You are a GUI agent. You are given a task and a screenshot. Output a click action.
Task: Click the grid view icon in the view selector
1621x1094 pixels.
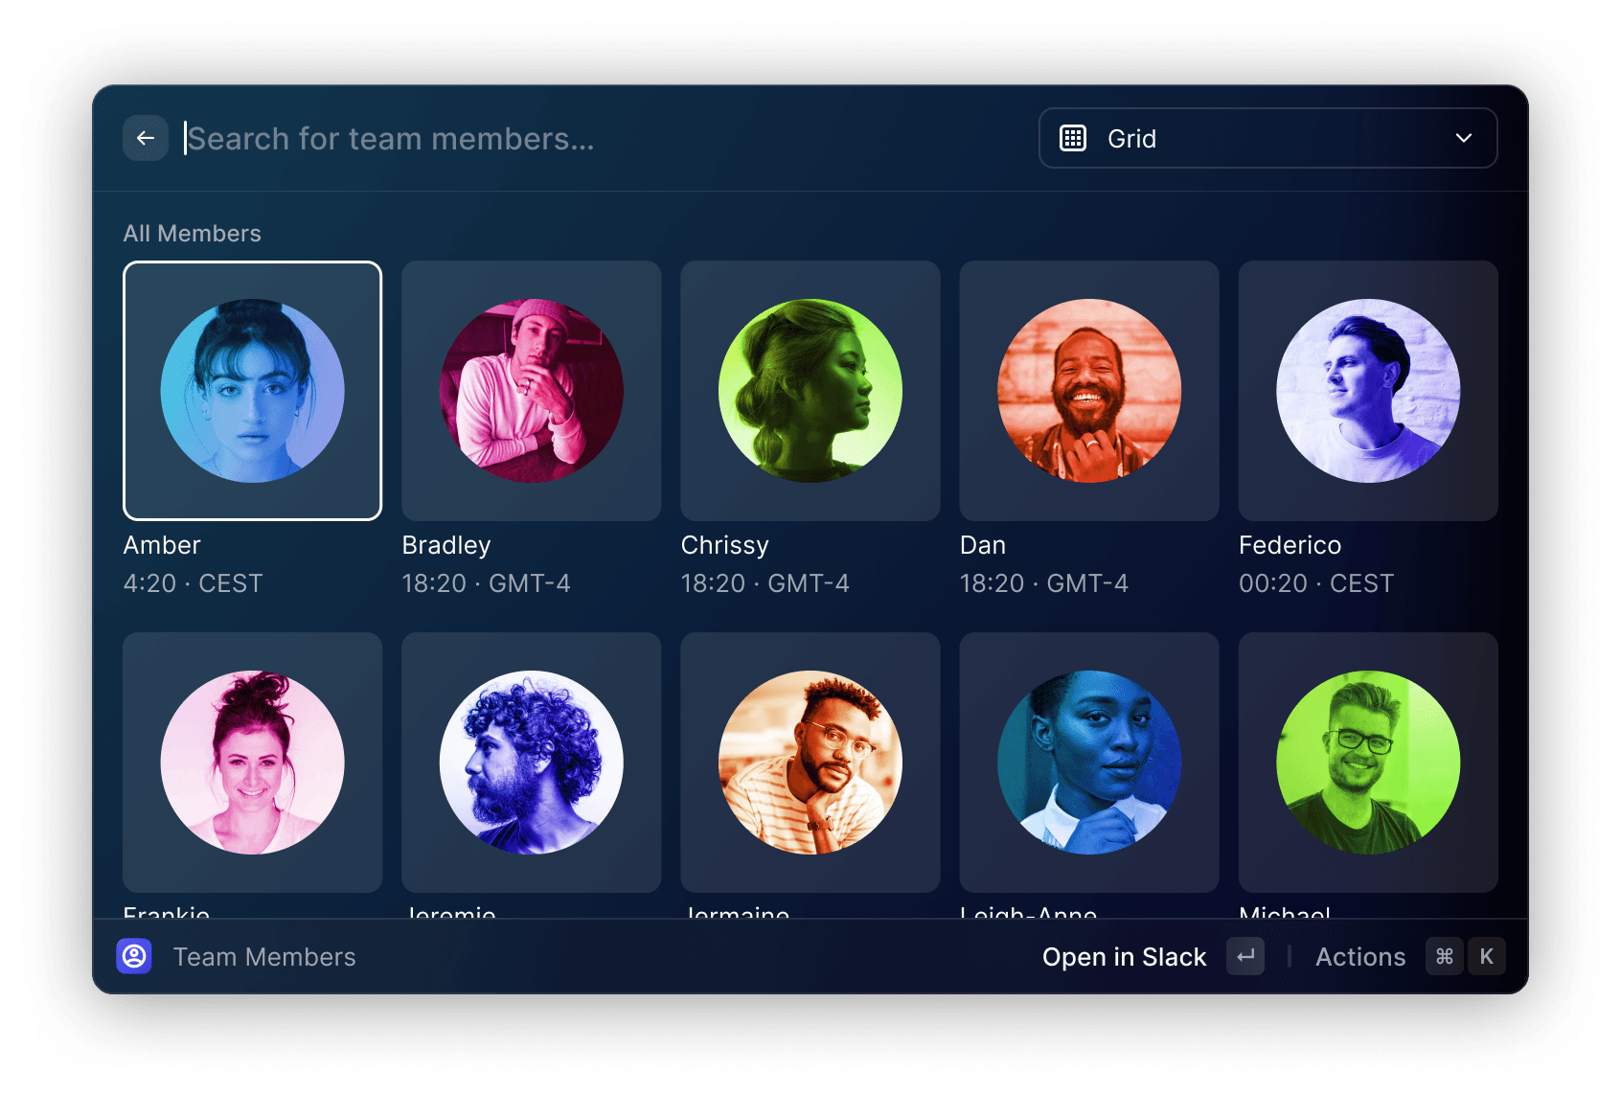coord(1073,138)
